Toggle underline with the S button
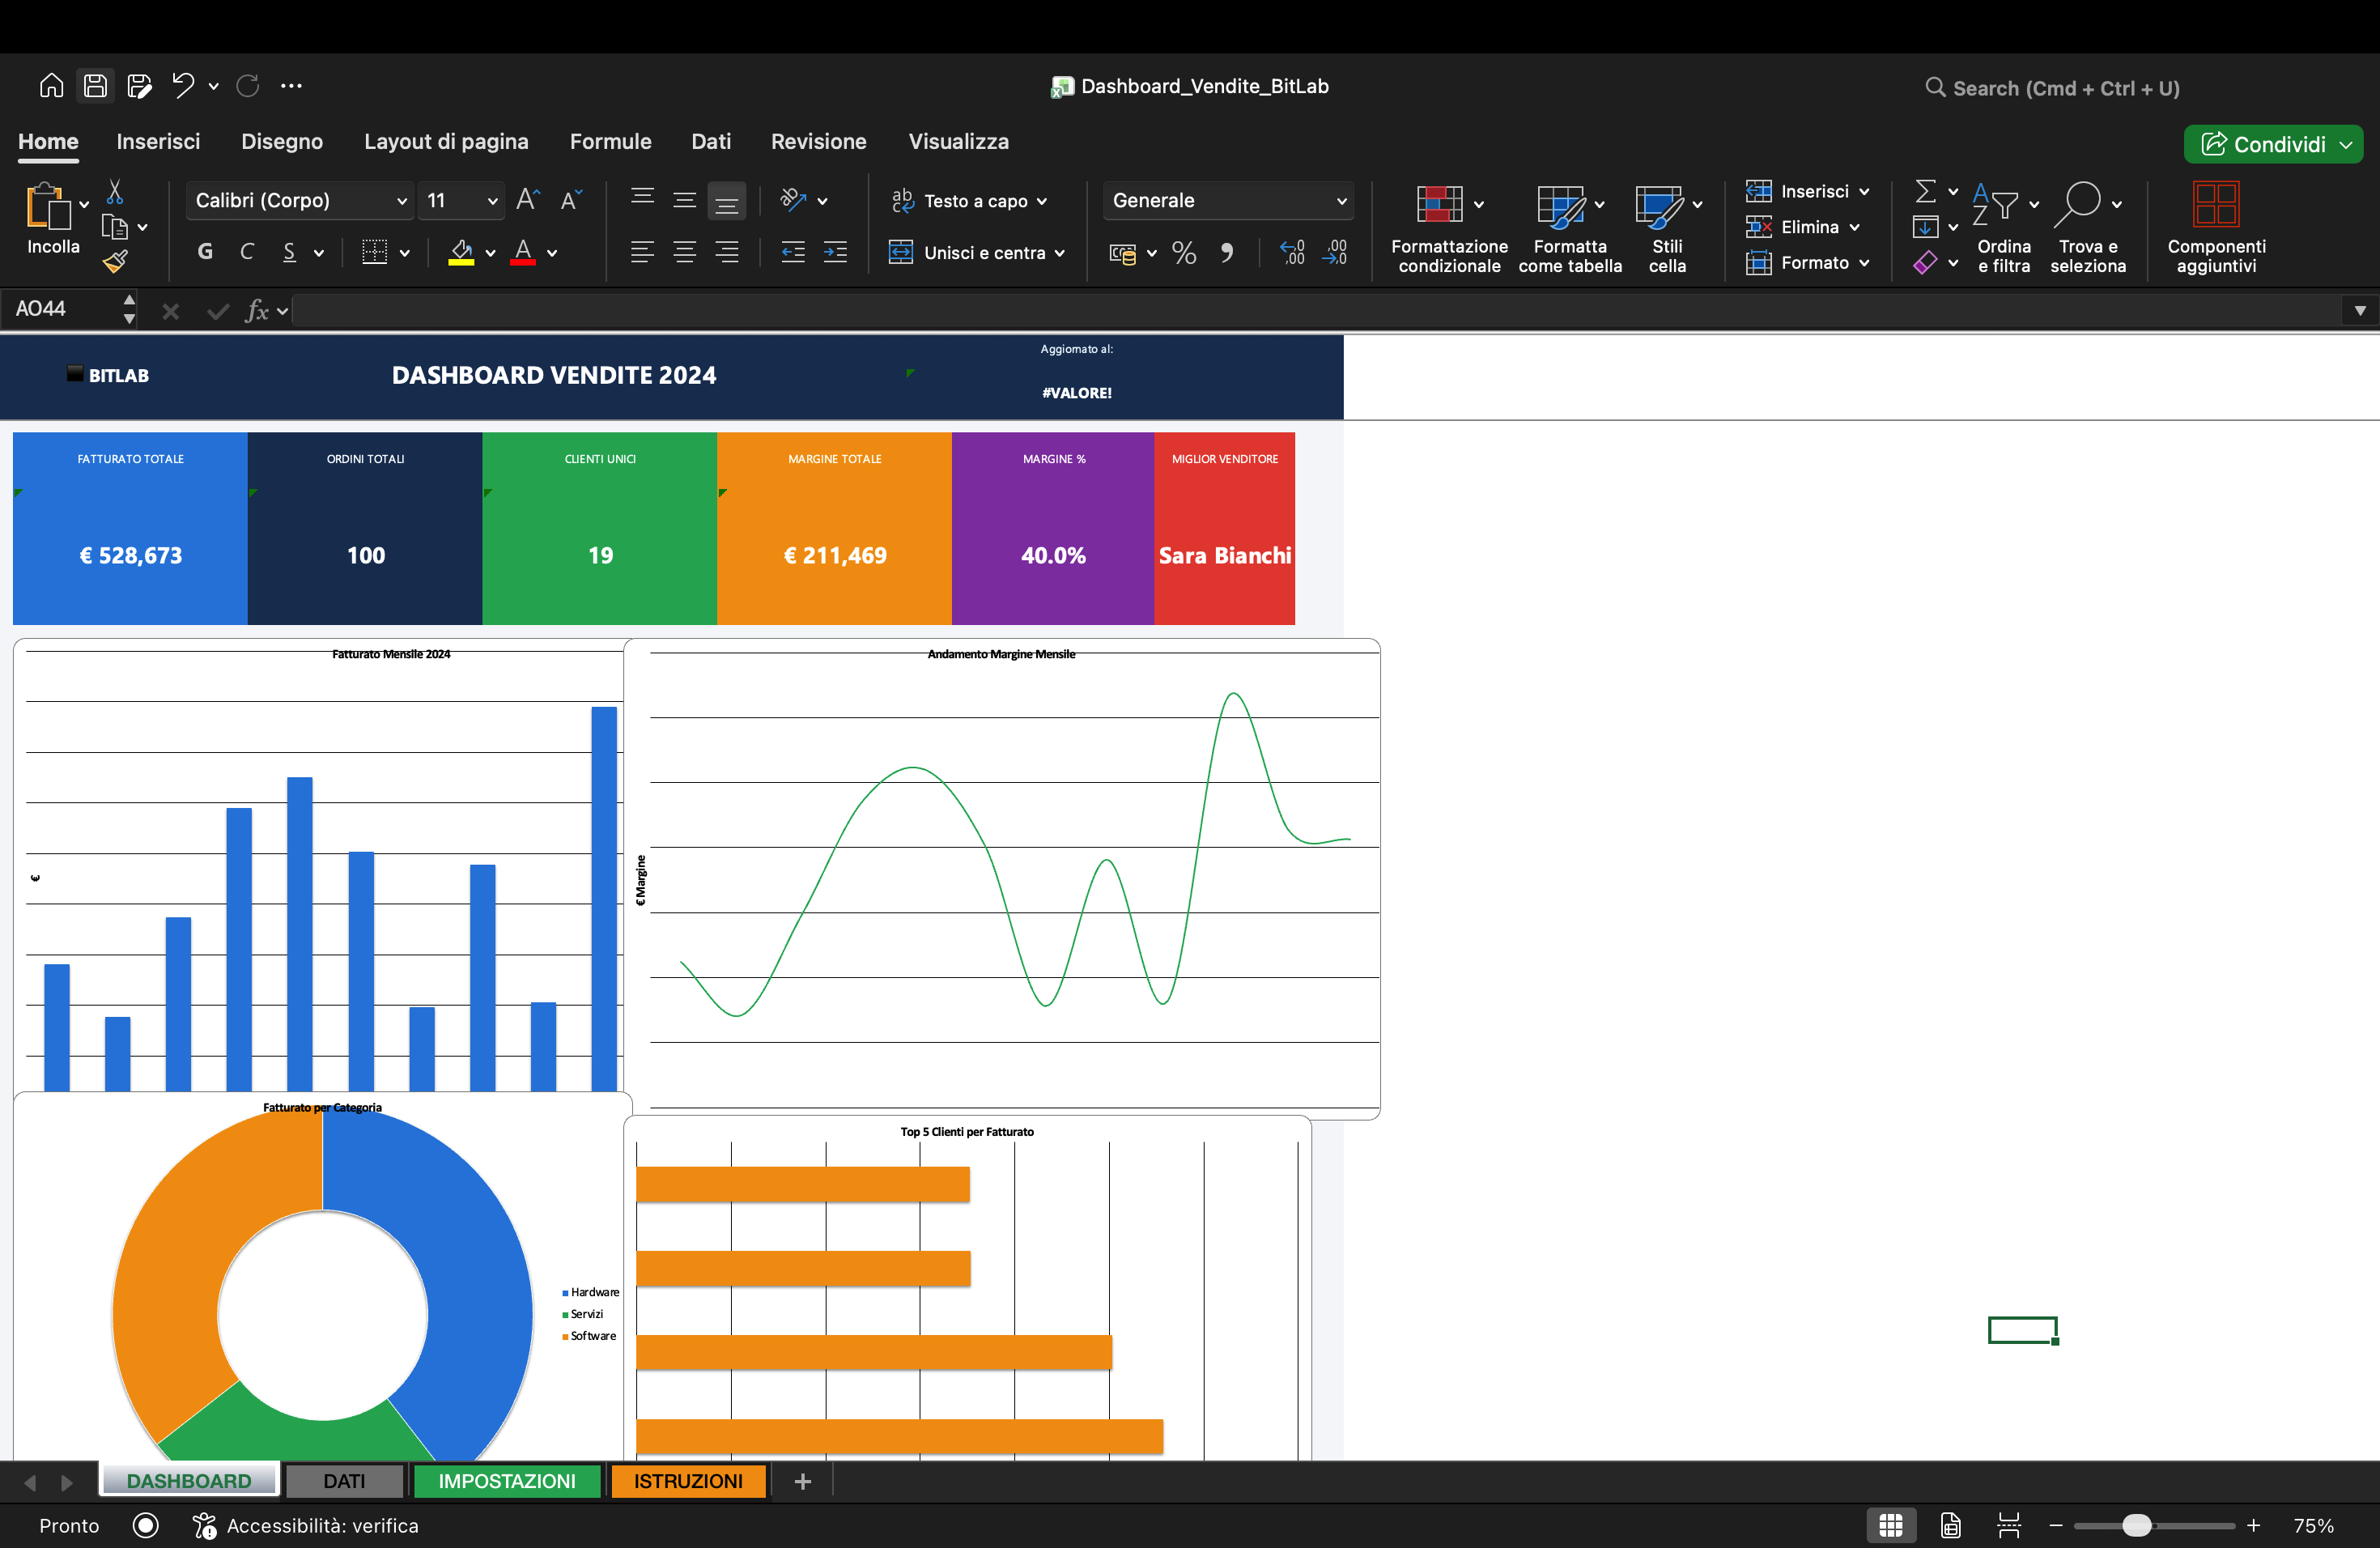Viewport: 2380px width, 1548px height. (x=289, y=252)
